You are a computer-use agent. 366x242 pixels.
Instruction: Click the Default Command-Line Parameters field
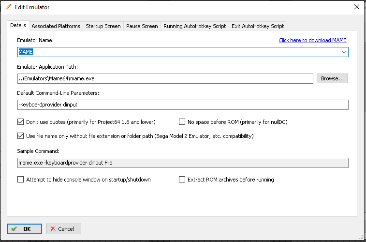(x=183, y=105)
